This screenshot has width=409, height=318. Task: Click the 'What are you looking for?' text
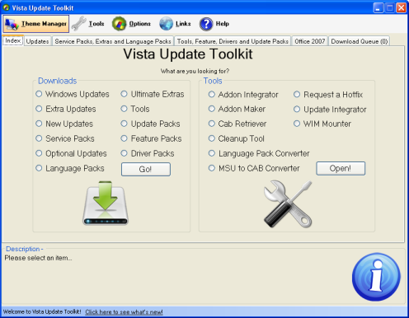[x=195, y=71]
